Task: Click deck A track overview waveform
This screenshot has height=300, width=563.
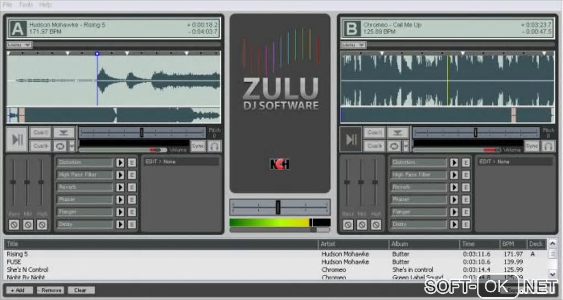Action: click(x=114, y=115)
